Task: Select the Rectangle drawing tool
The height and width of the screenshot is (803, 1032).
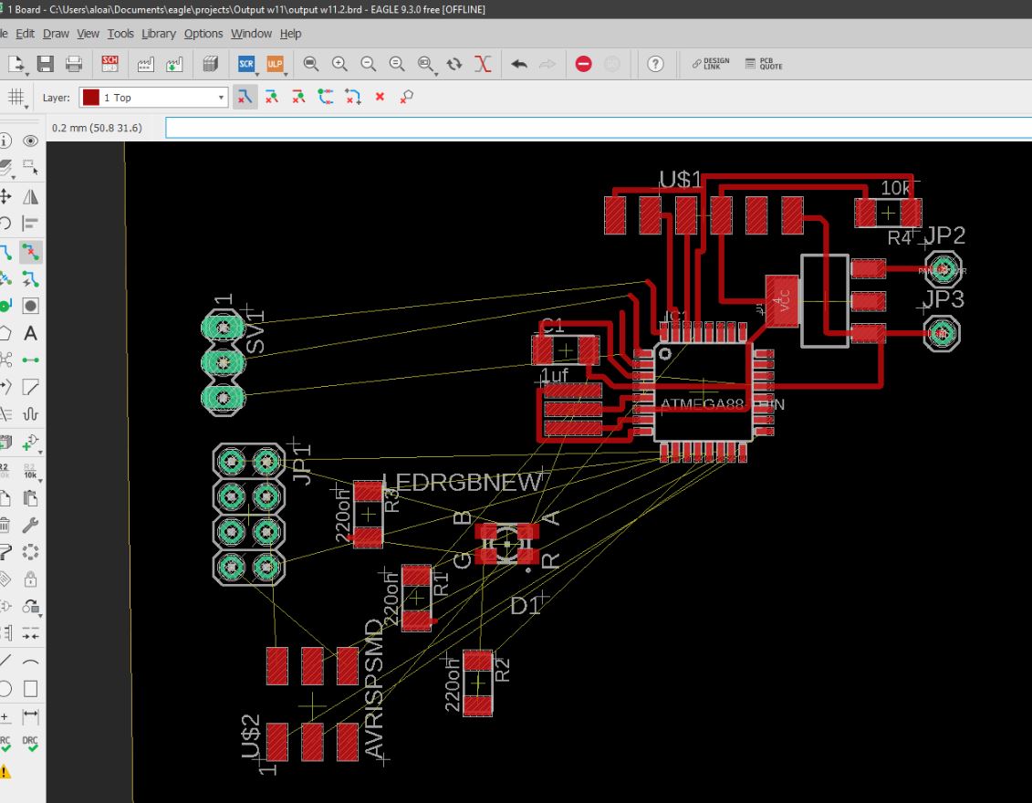Action: (x=30, y=688)
